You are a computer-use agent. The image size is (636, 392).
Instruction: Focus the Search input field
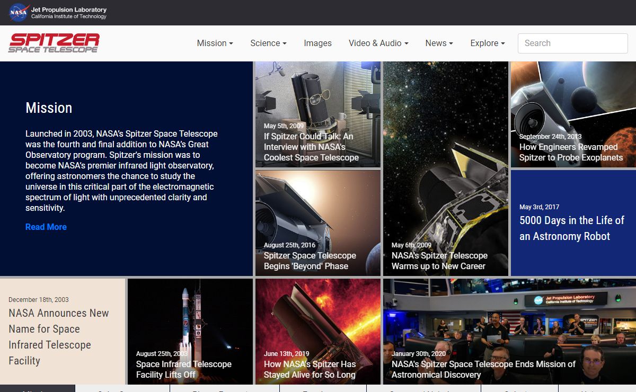point(573,43)
